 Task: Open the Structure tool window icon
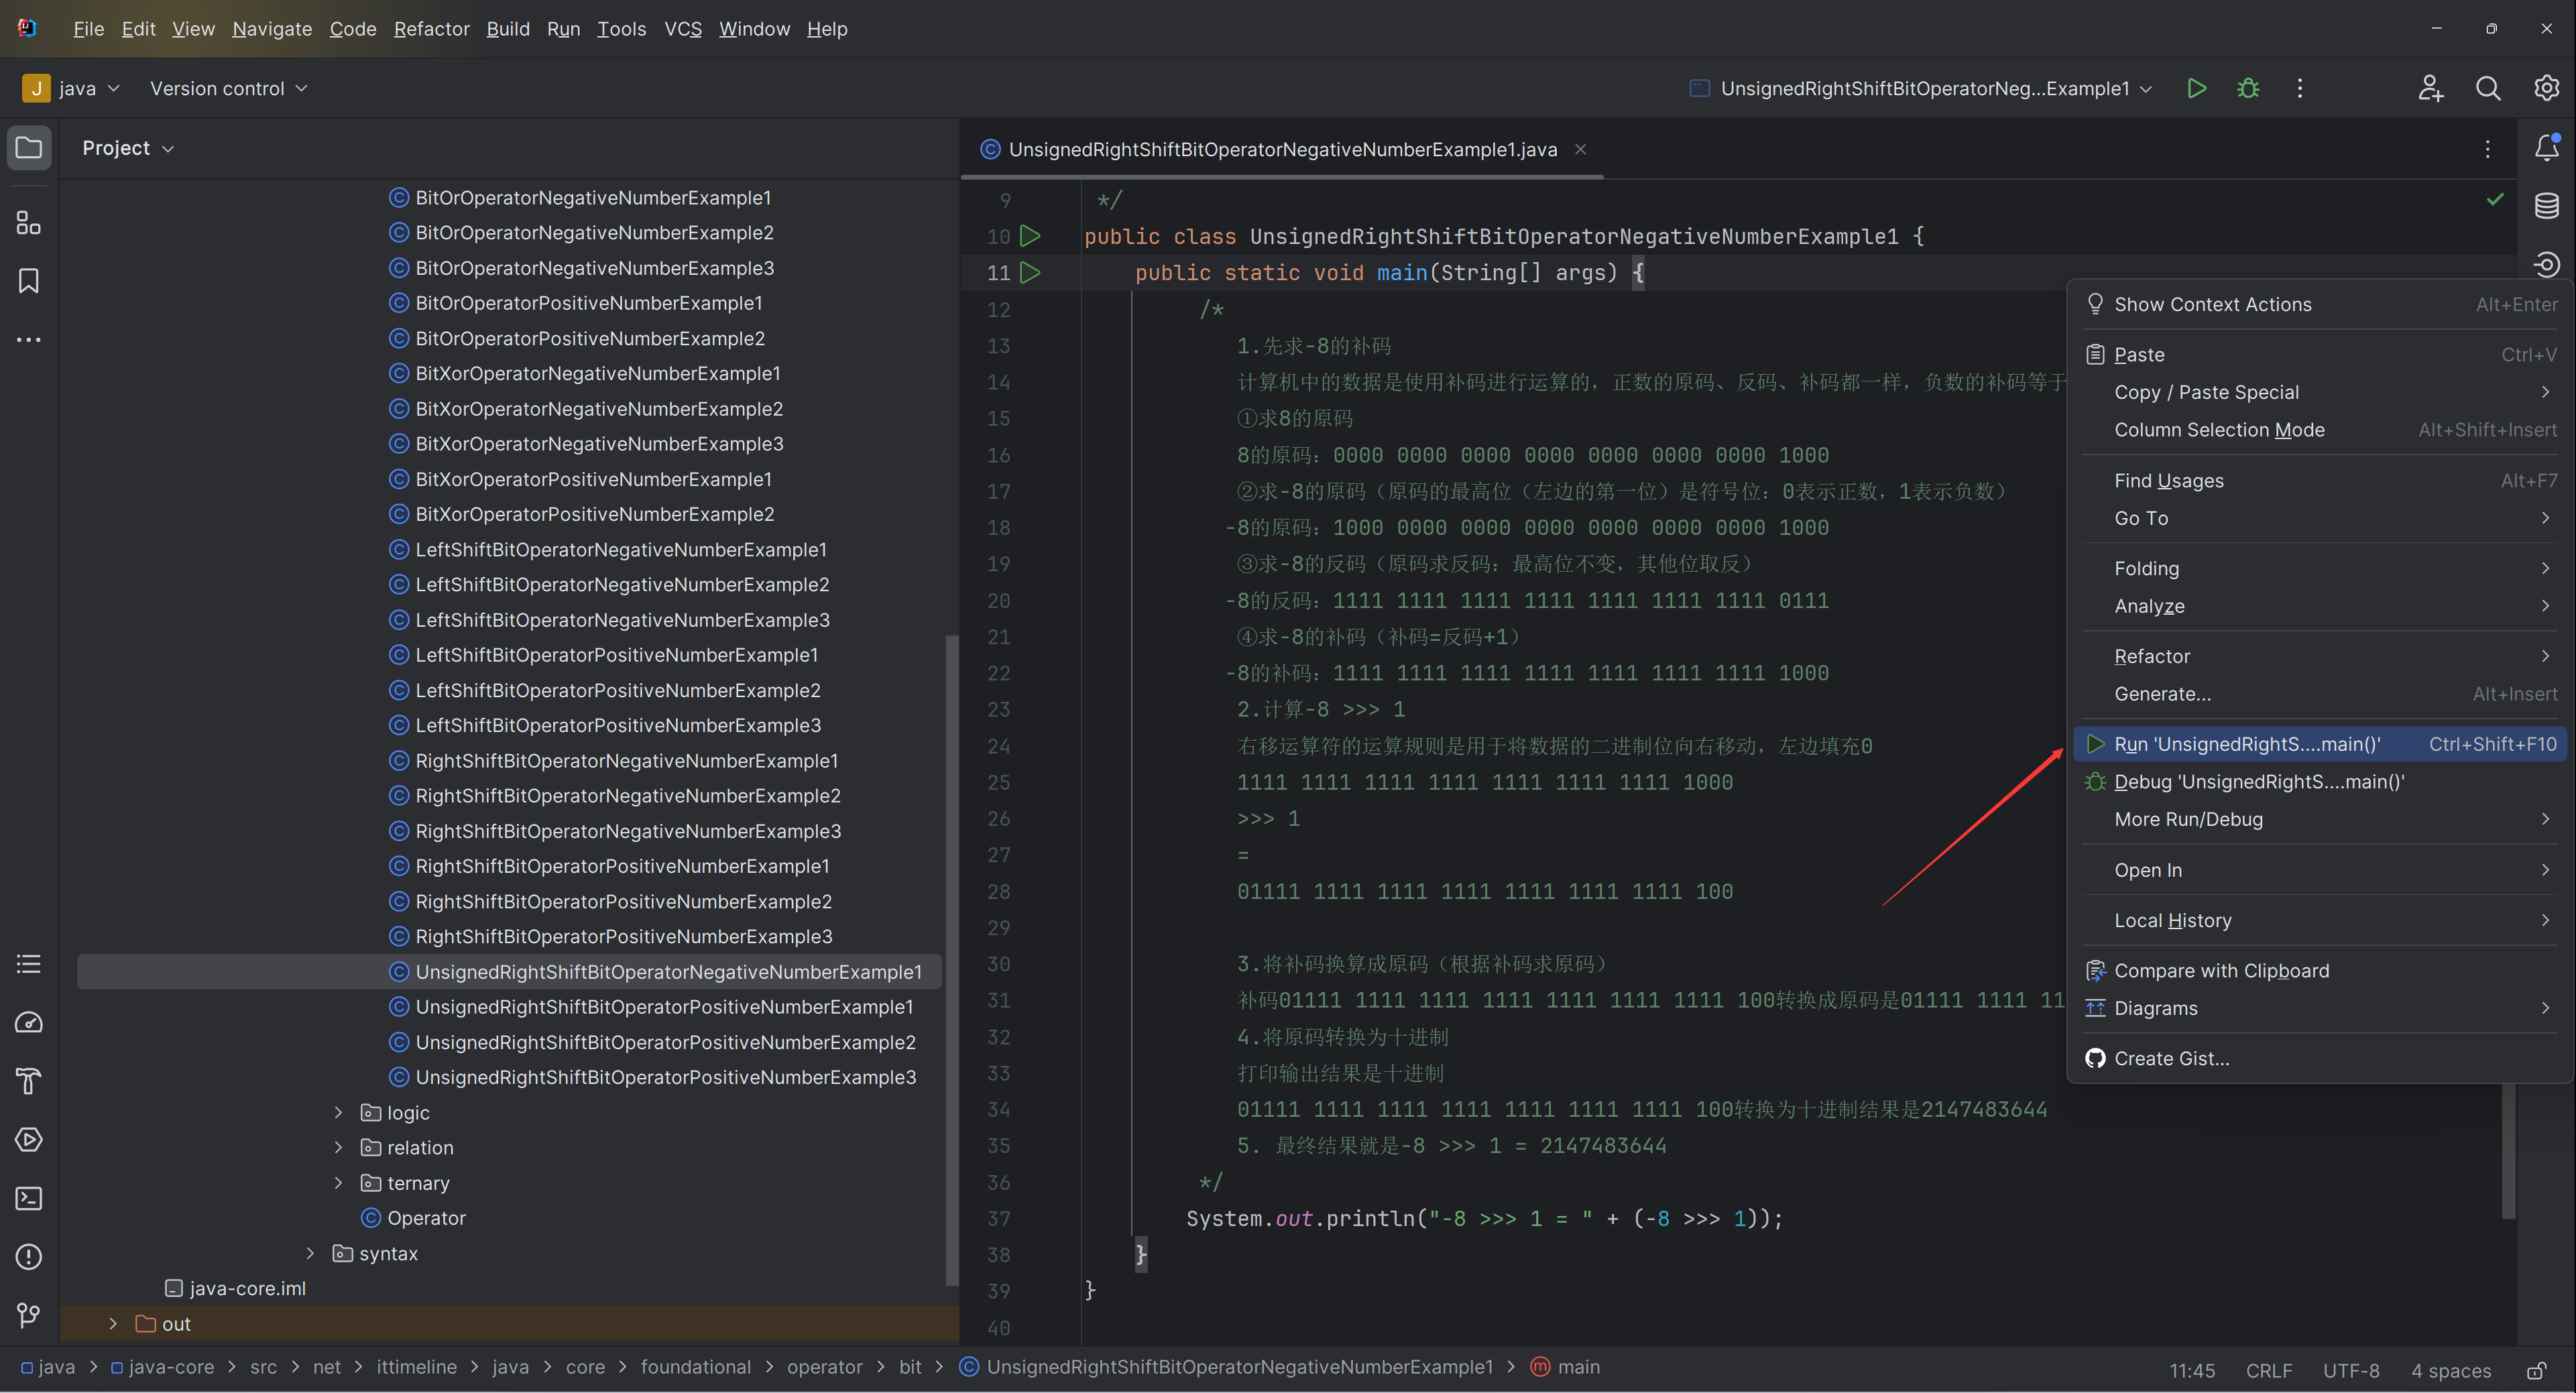[29, 222]
